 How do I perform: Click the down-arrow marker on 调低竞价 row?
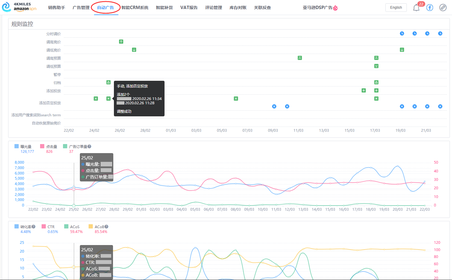(134, 50)
